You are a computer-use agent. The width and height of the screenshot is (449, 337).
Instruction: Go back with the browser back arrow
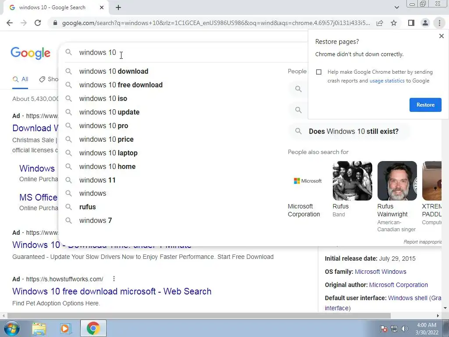(10, 23)
